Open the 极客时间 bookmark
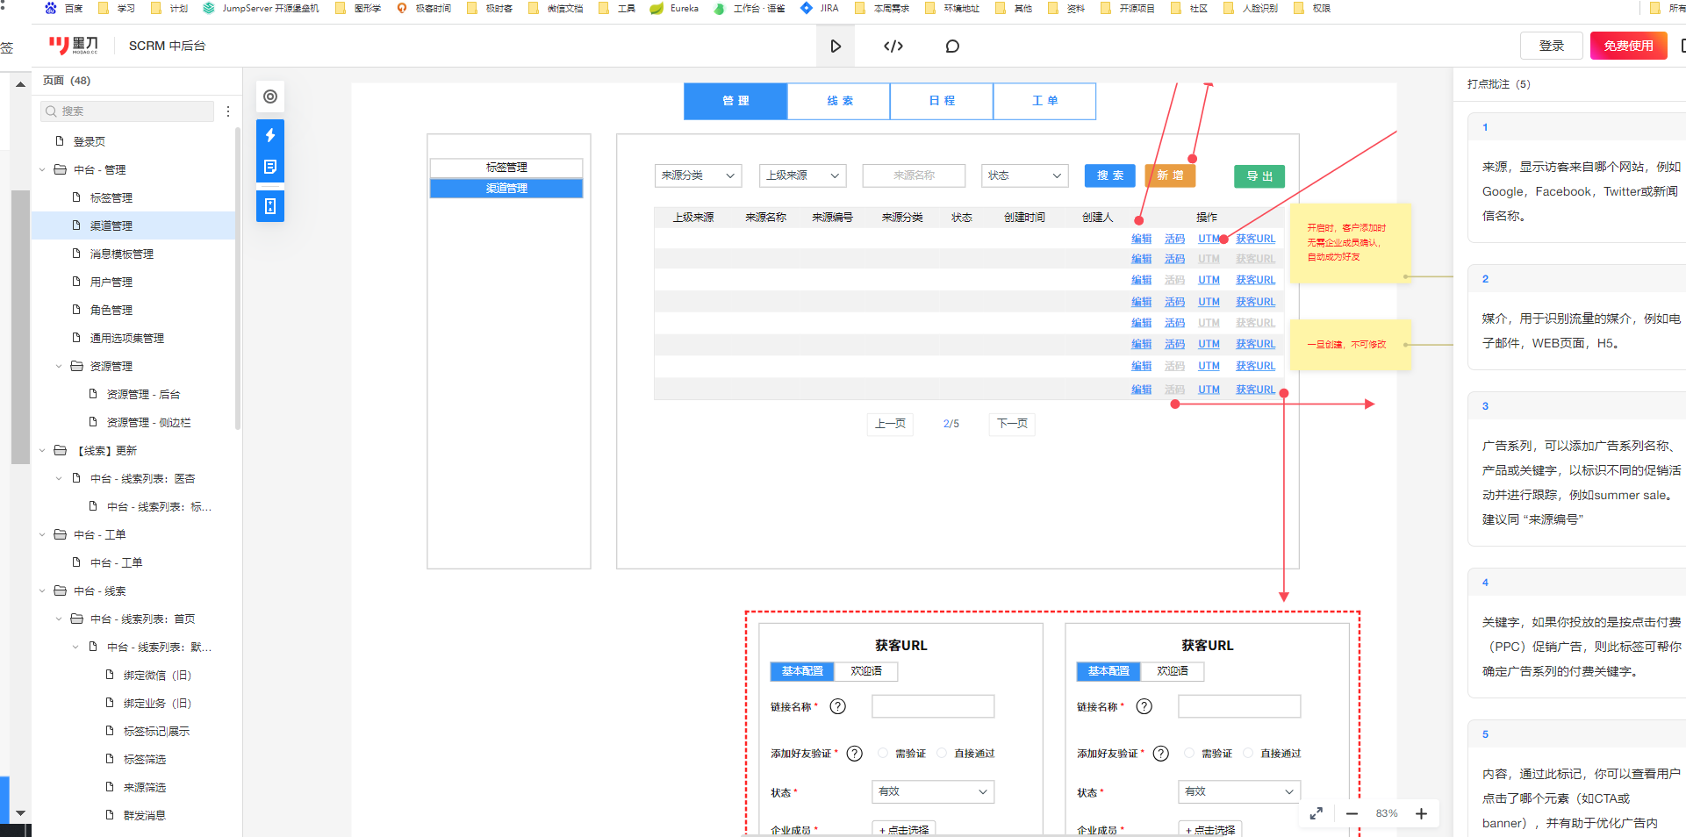This screenshot has width=1686, height=837. pyautogui.click(x=424, y=8)
